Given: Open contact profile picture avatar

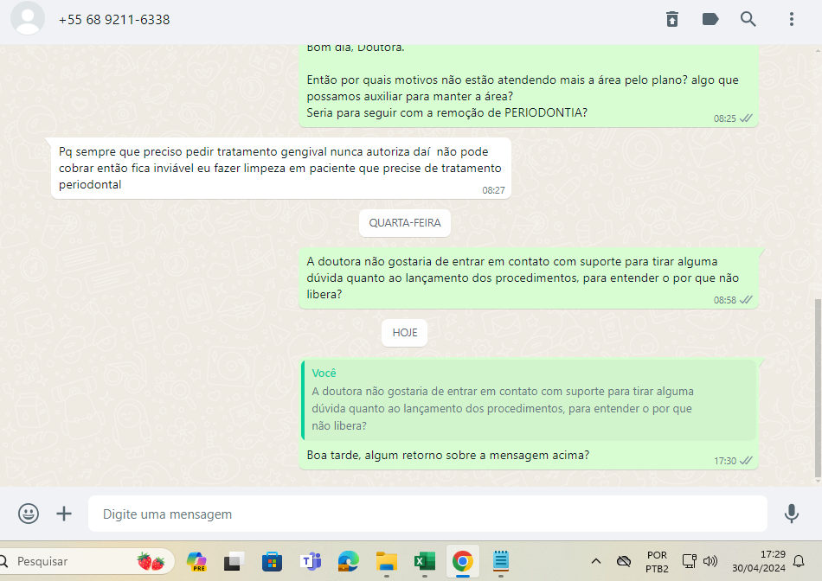Looking at the screenshot, I should pyautogui.click(x=28, y=18).
